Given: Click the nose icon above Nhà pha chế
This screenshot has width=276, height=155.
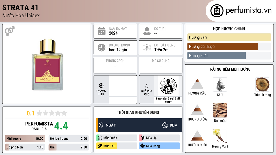Looking at the screenshot, I should pyautogui.click(x=146, y=86).
